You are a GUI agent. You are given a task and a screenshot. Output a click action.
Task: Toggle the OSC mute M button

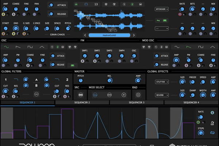62,47
